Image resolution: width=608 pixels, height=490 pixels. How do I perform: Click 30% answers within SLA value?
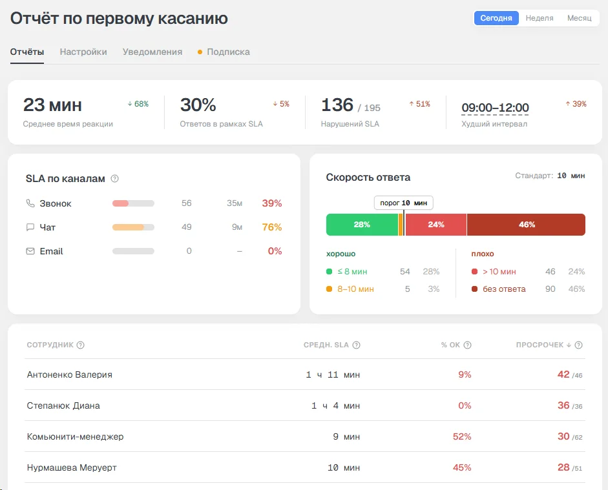198,105
